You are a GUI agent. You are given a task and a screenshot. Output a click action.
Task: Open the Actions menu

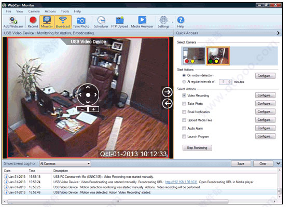tap(50, 11)
